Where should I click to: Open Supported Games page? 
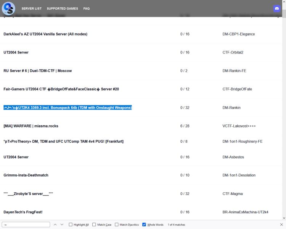[63, 8]
